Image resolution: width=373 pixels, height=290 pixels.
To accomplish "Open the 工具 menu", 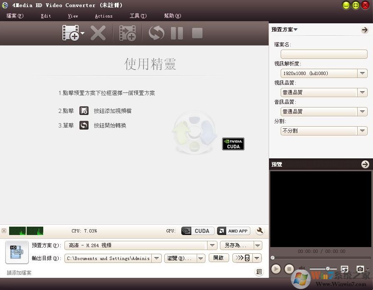I will (138, 16).
